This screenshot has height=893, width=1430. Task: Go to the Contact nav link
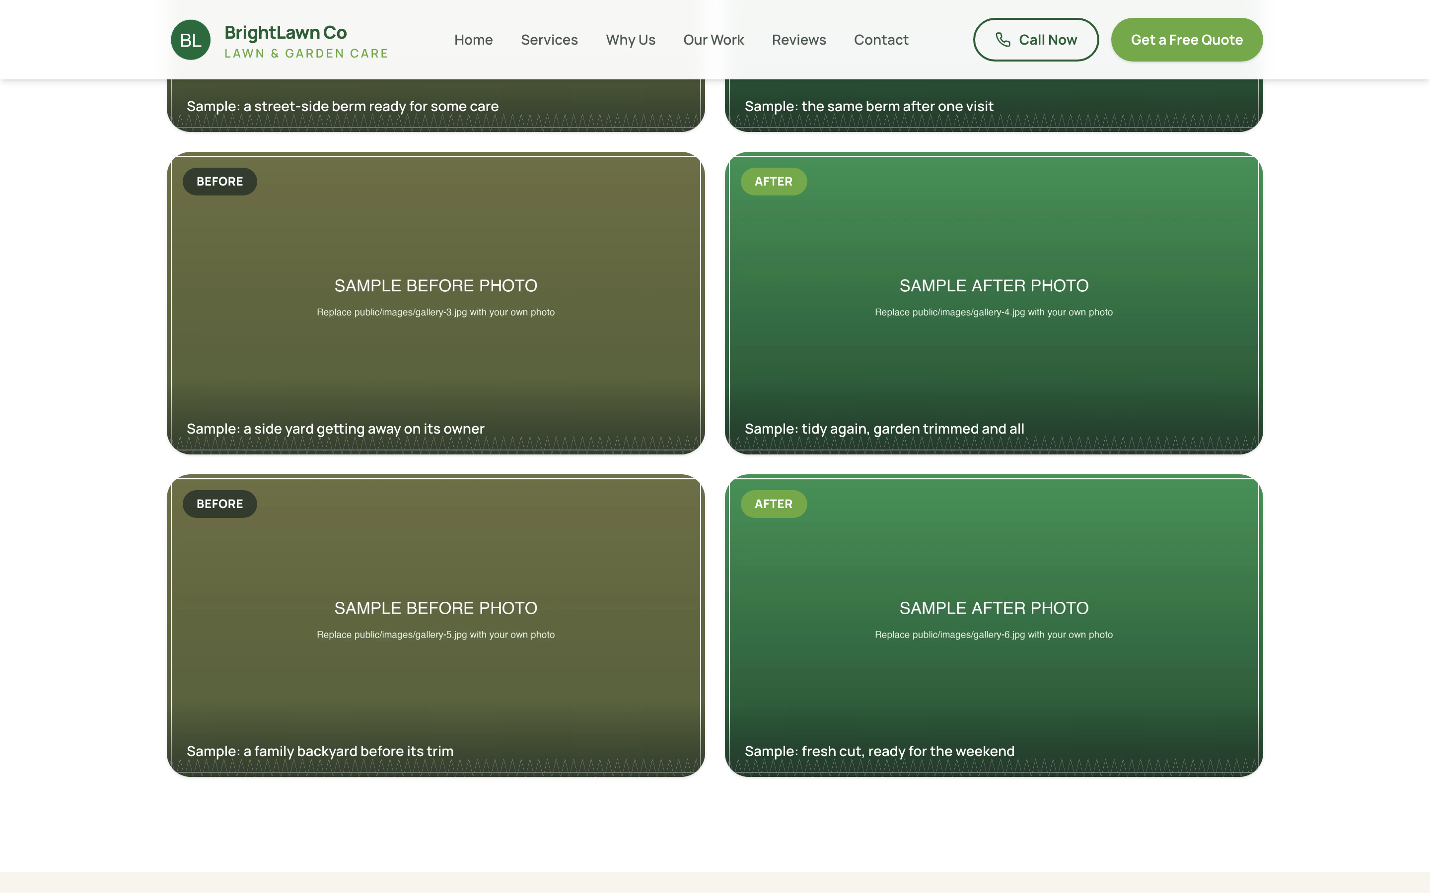(x=881, y=40)
